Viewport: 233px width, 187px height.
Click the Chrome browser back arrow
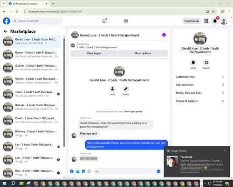4,11
